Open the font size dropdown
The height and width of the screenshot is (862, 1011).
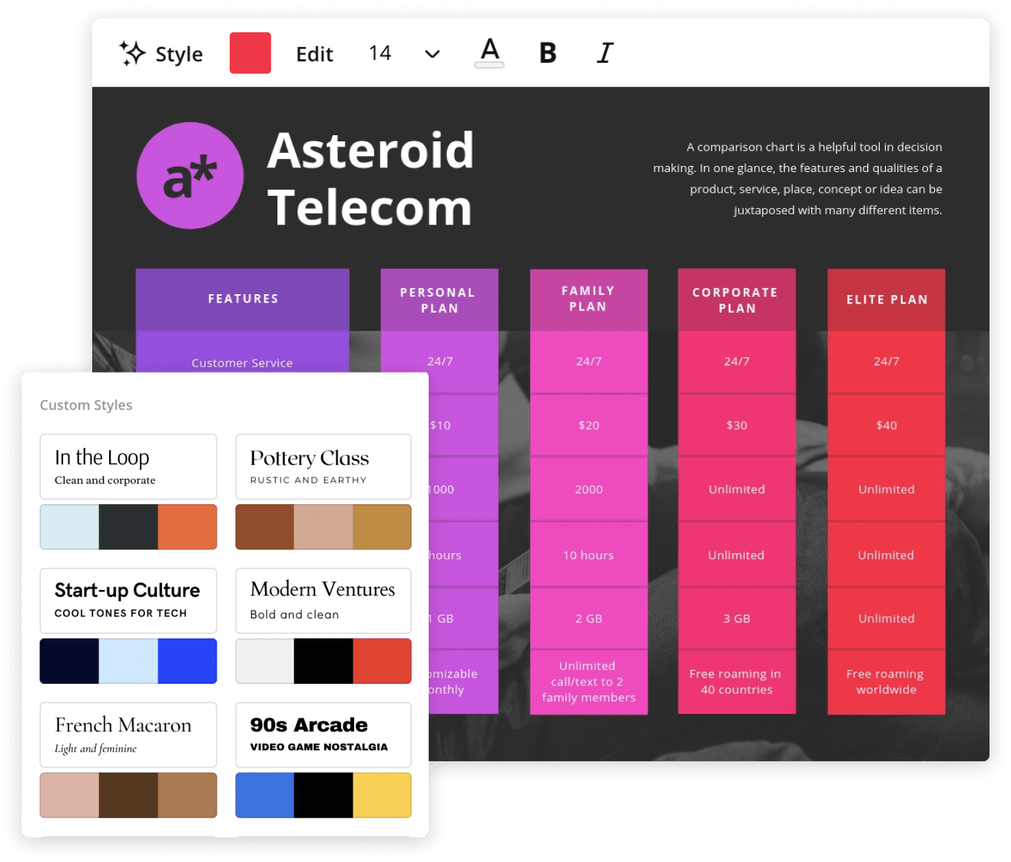[x=432, y=55]
